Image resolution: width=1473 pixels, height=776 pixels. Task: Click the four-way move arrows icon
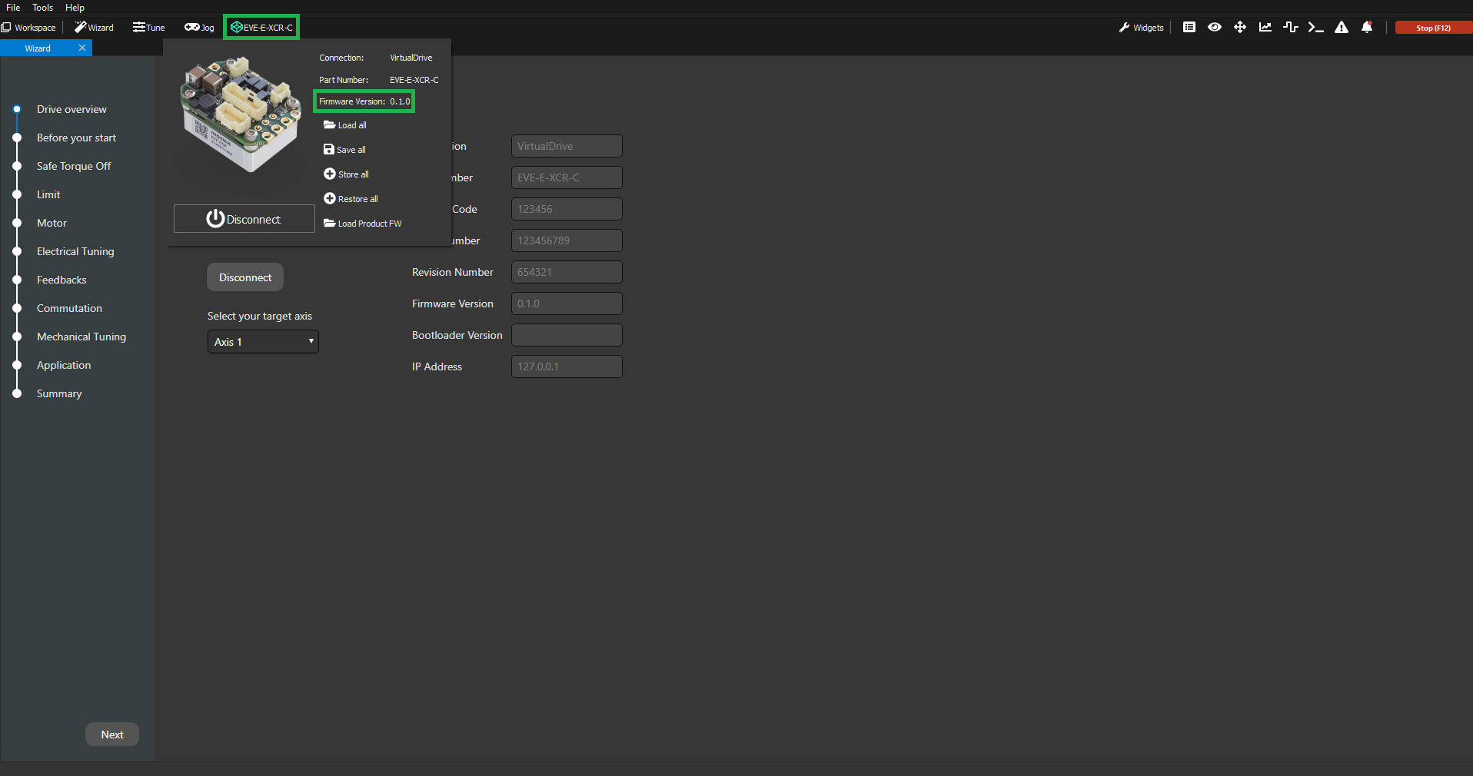pos(1239,28)
